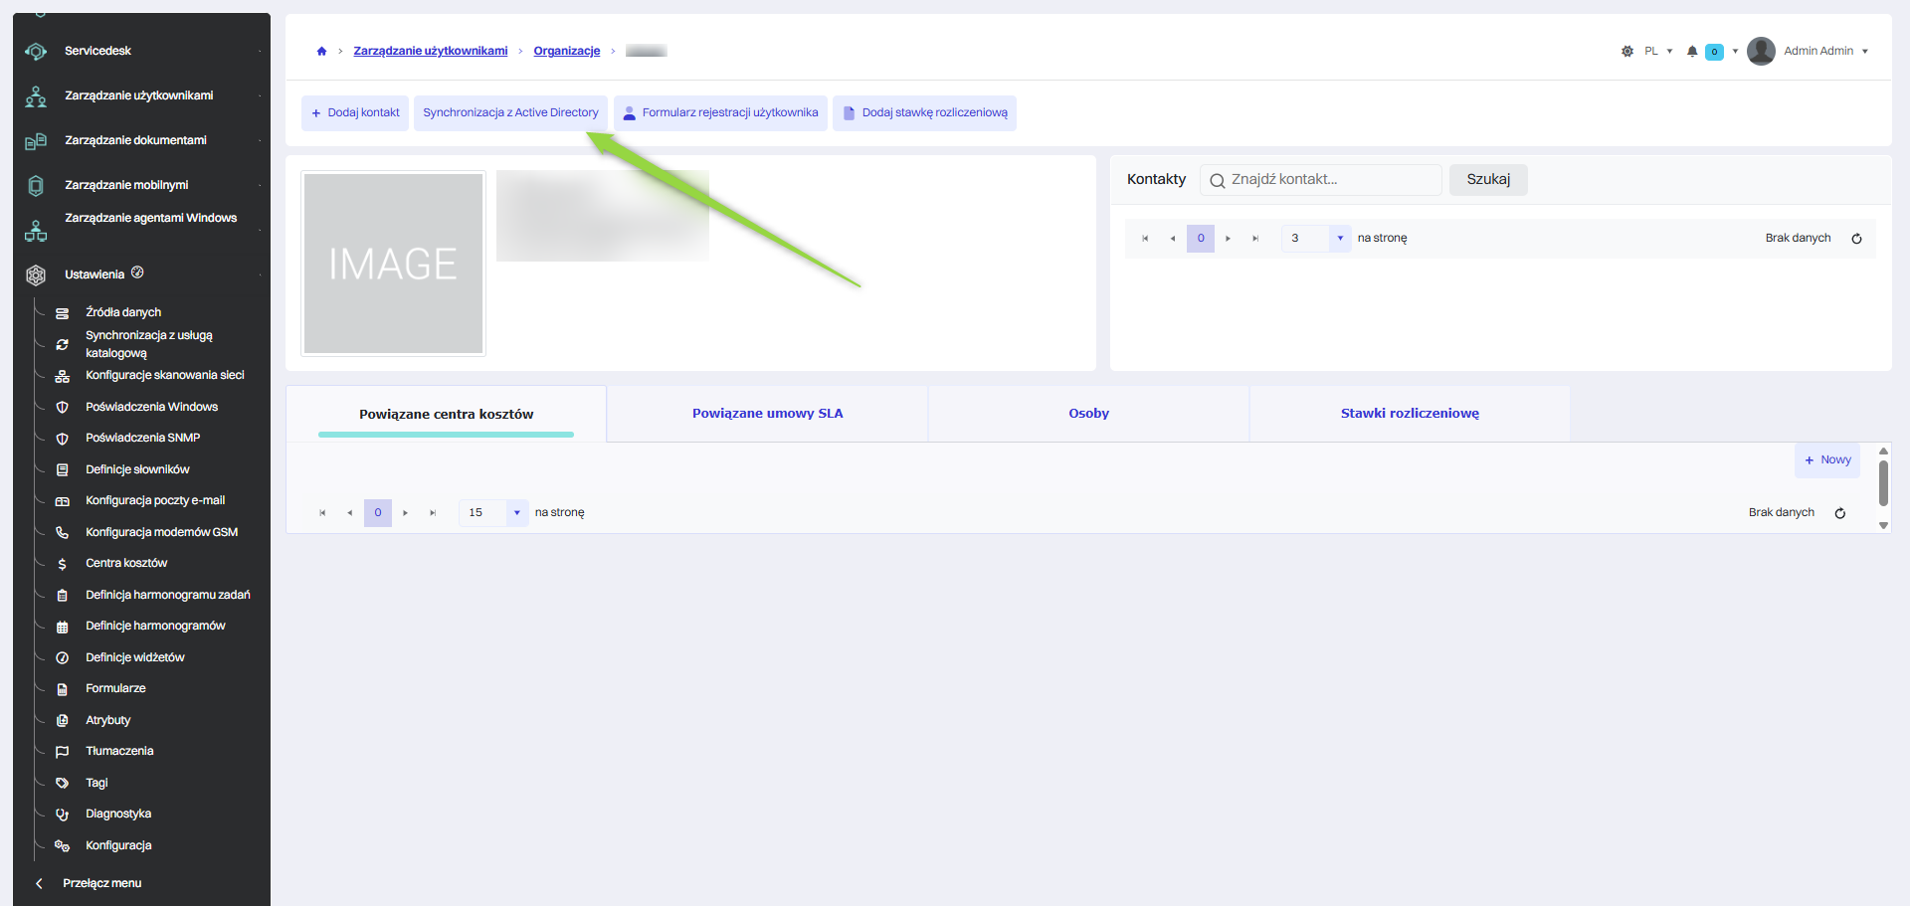Image resolution: width=1910 pixels, height=906 pixels.
Task: Switch to Powiązane umowy SLA tab
Action: pyautogui.click(x=767, y=414)
